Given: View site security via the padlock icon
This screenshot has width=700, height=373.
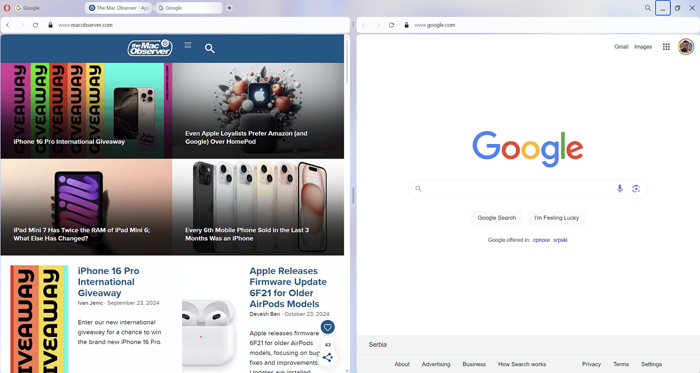Looking at the screenshot, I should tap(50, 25).
